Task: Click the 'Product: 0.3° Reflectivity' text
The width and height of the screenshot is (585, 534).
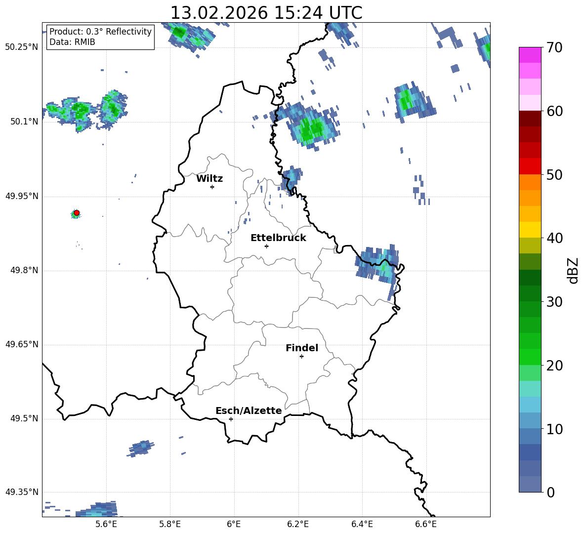Action: point(100,32)
